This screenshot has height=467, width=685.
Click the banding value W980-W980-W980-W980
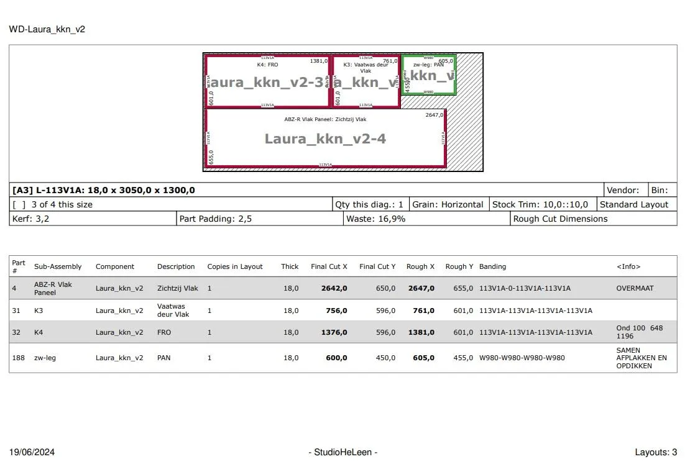pyautogui.click(x=522, y=358)
